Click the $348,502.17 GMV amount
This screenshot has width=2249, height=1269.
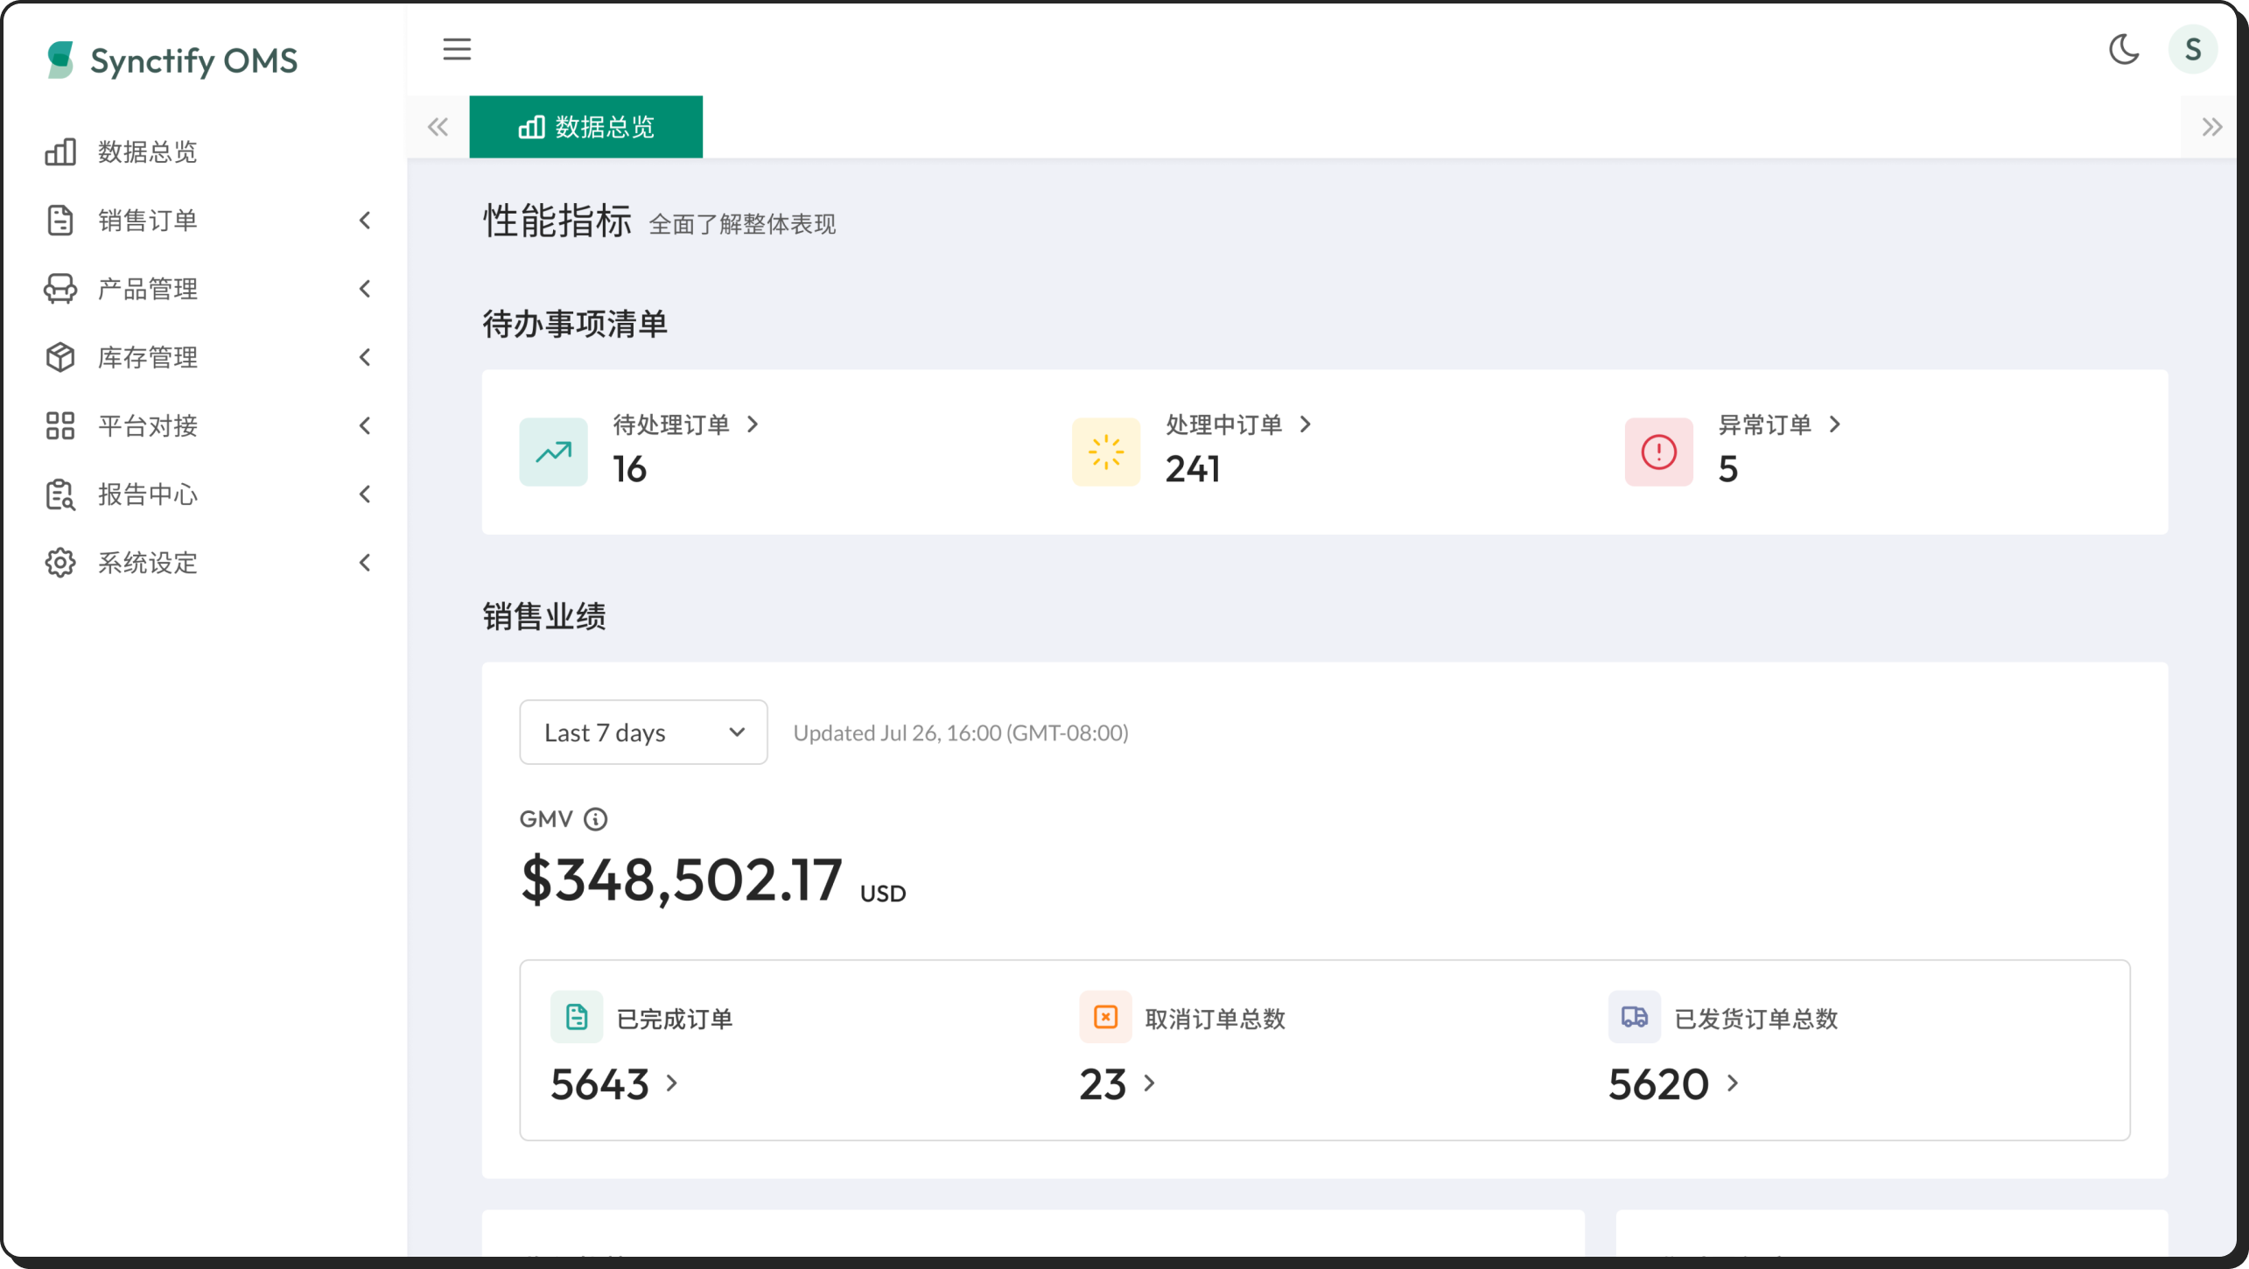pyautogui.click(x=682, y=880)
